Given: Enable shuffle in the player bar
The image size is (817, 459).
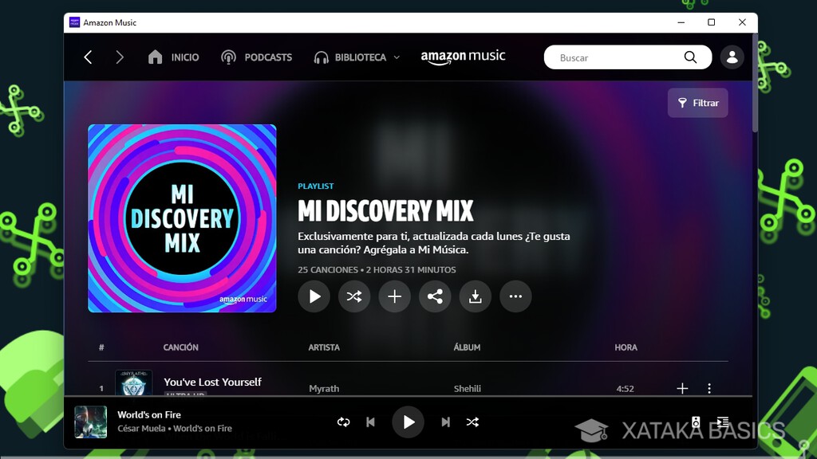Looking at the screenshot, I should click(x=472, y=422).
